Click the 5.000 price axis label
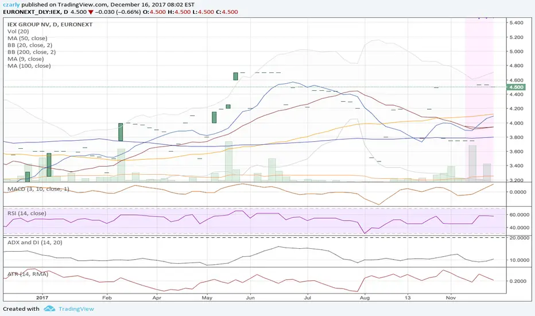 (516, 51)
